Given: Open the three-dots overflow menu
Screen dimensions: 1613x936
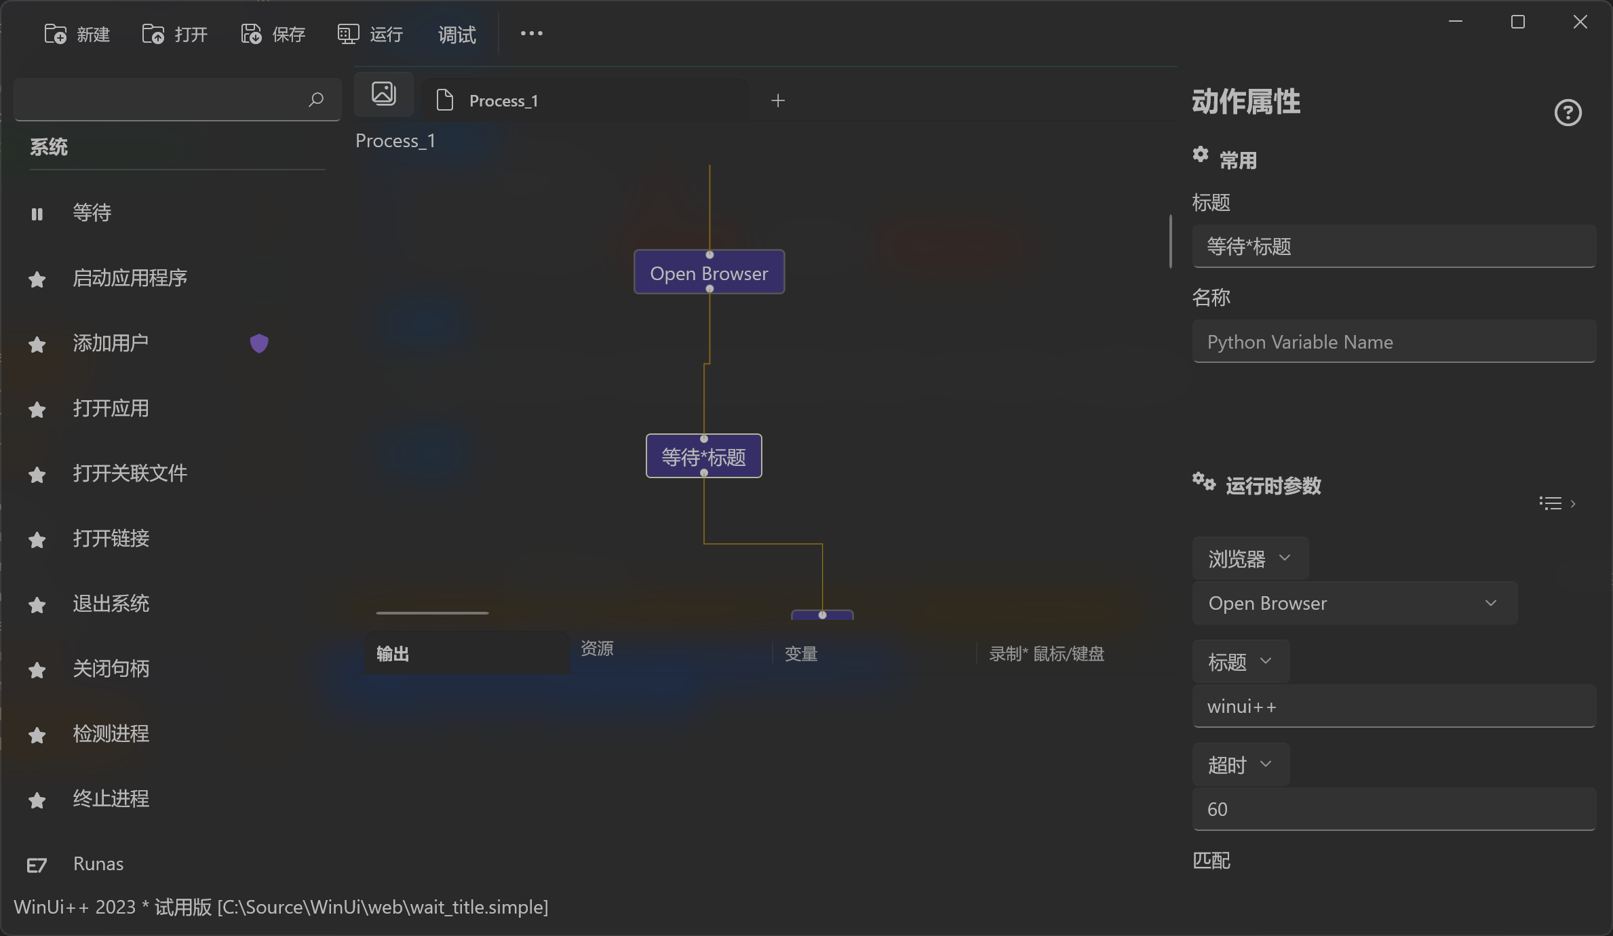Looking at the screenshot, I should click(531, 33).
